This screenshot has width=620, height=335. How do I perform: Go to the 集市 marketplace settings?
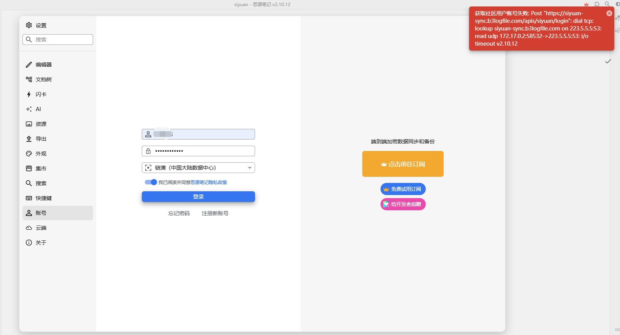(x=58, y=168)
